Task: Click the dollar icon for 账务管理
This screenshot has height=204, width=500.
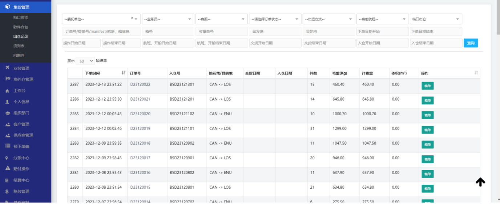Action: tap(7, 191)
